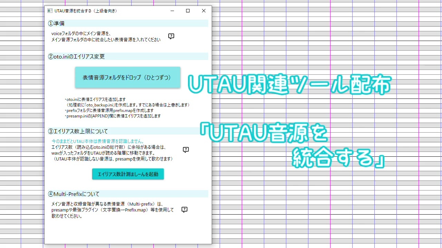Open help icon in alias limit section
Screen dimensions: 442x248
[186, 150]
